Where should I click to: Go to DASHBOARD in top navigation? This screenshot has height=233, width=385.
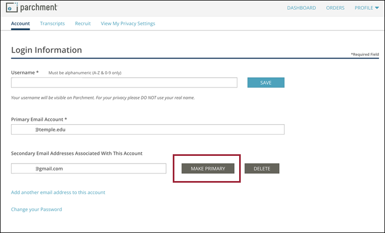click(x=301, y=8)
